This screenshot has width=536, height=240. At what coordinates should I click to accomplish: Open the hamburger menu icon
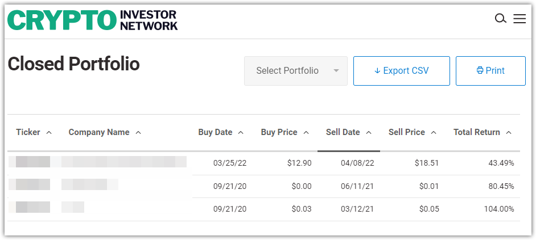(x=519, y=19)
